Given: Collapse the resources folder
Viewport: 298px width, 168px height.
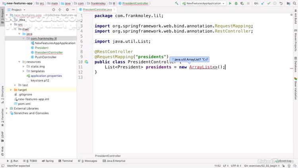Looking at the screenshot, I should (19, 62).
